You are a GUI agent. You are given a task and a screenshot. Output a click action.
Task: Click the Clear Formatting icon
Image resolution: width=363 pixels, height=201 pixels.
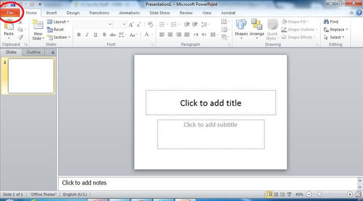(150, 24)
